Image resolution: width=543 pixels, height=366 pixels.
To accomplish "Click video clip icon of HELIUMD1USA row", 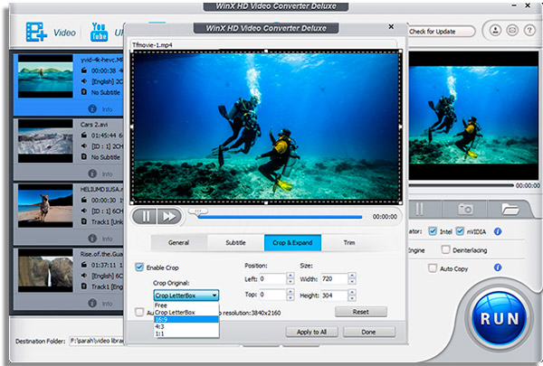I will click(x=84, y=200).
